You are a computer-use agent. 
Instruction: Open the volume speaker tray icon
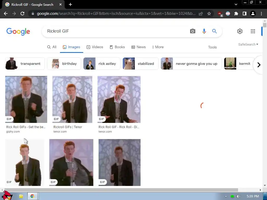(239, 196)
